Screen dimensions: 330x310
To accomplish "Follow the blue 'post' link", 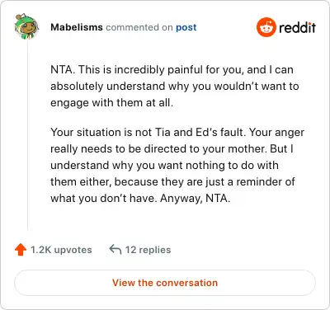I will coord(186,27).
